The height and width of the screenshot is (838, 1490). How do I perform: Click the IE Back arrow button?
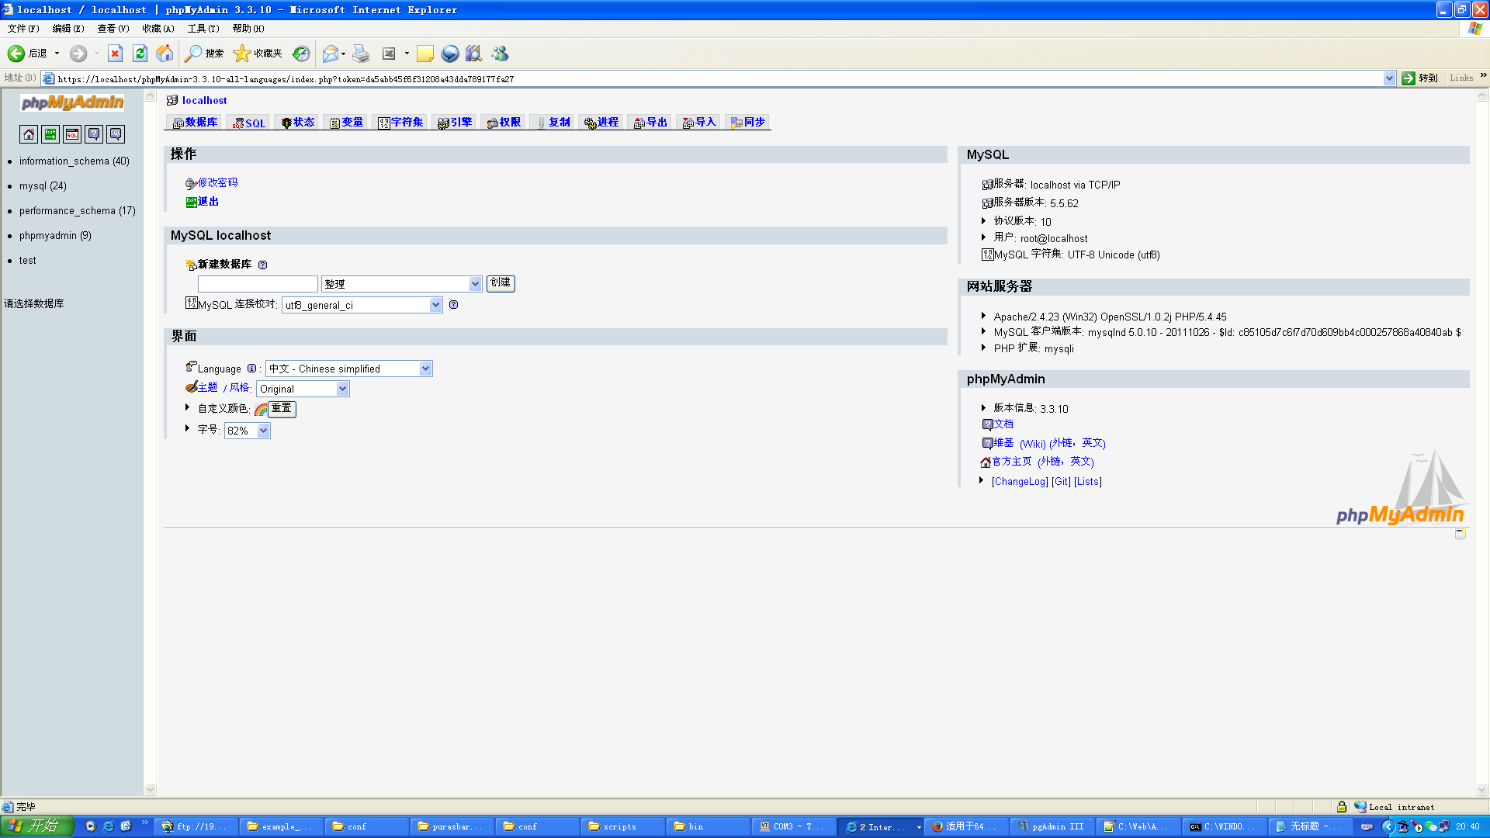tap(27, 54)
